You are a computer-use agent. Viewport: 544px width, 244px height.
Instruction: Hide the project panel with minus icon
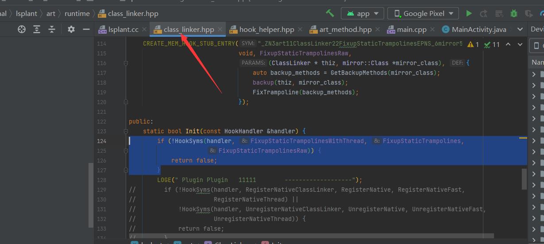86,29
